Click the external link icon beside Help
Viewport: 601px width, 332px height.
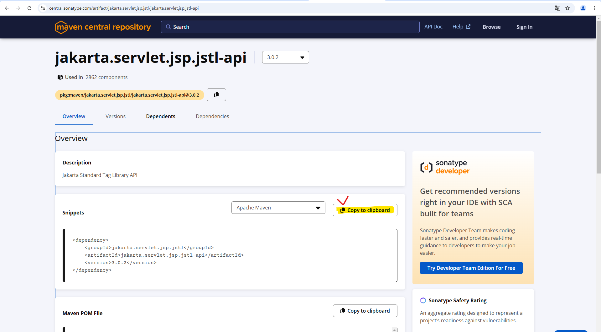point(468,27)
